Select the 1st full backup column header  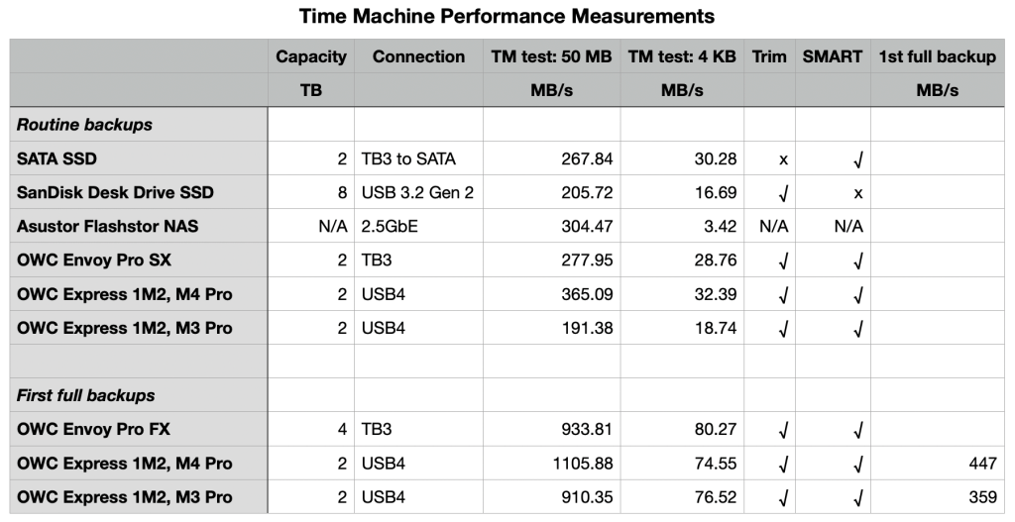937,56
